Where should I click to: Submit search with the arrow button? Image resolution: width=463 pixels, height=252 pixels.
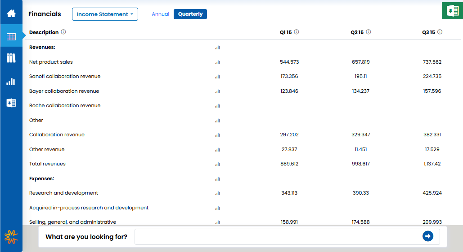point(428,236)
